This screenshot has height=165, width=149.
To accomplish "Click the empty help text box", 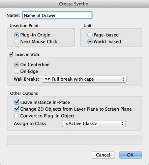I will 74,140.
